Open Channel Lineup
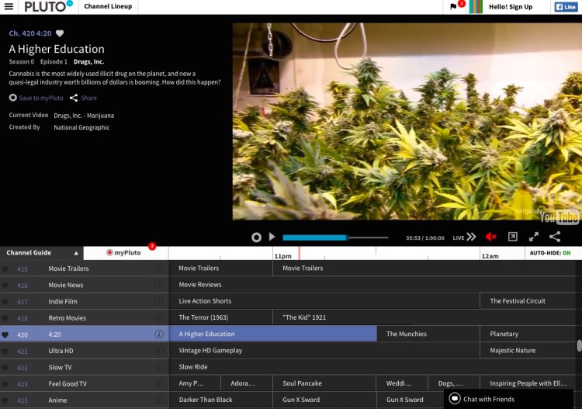This screenshot has height=409, width=582. tap(108, 6)
